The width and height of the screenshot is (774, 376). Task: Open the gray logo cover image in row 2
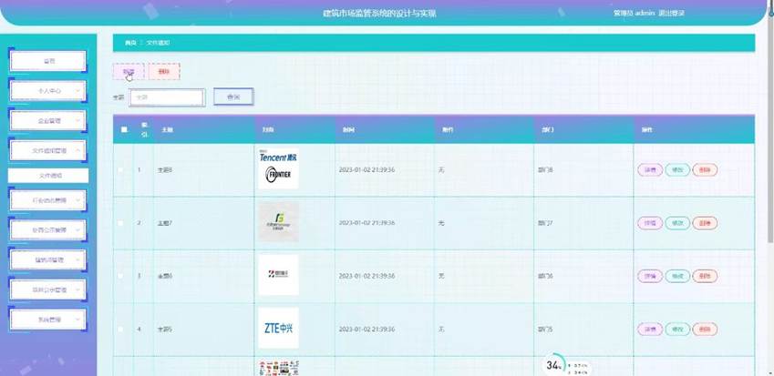click(x=278, y=222)
